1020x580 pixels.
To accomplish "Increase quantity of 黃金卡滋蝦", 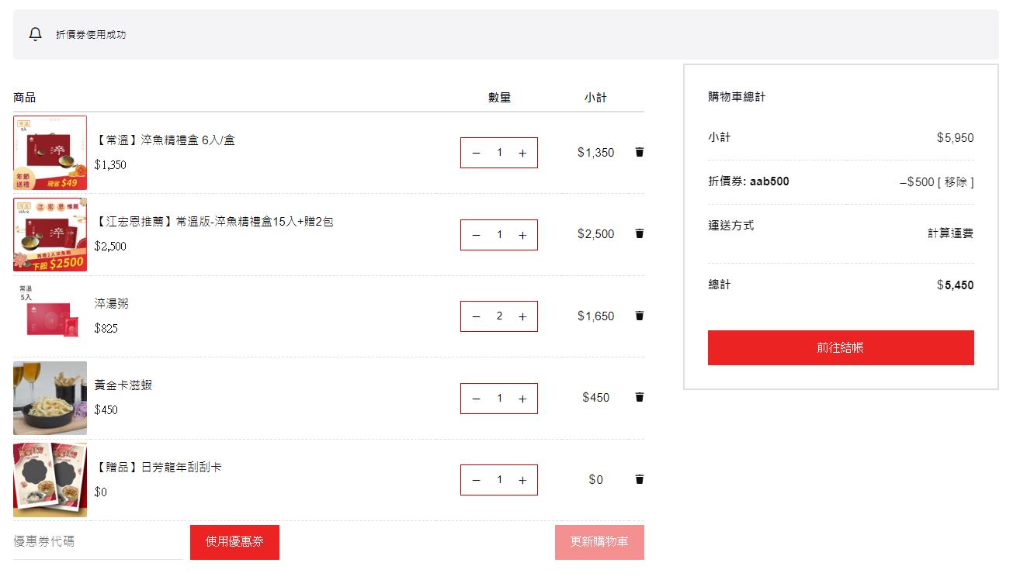I will click(522, 399).
